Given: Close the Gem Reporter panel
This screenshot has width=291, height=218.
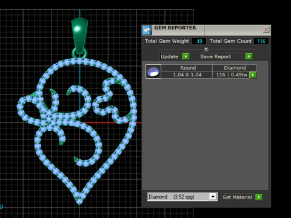Looking at the screenshot, I should (x=266, y=30).
